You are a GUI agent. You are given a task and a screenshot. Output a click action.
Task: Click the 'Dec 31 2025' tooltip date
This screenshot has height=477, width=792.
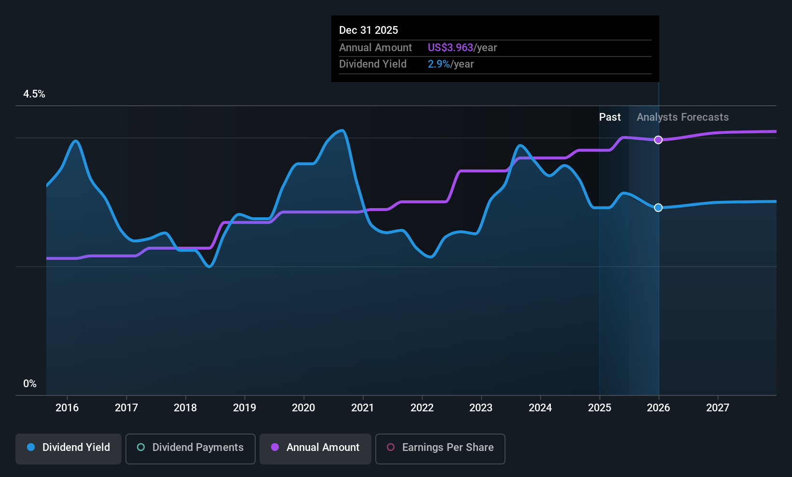(369, 30)
